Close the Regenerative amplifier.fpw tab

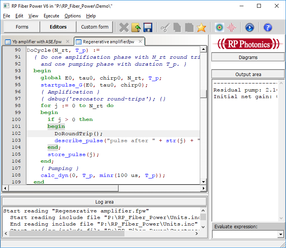(140, 41)
